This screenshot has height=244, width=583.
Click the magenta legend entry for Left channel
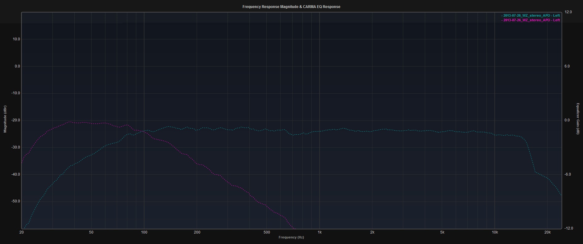click(530, 20)
